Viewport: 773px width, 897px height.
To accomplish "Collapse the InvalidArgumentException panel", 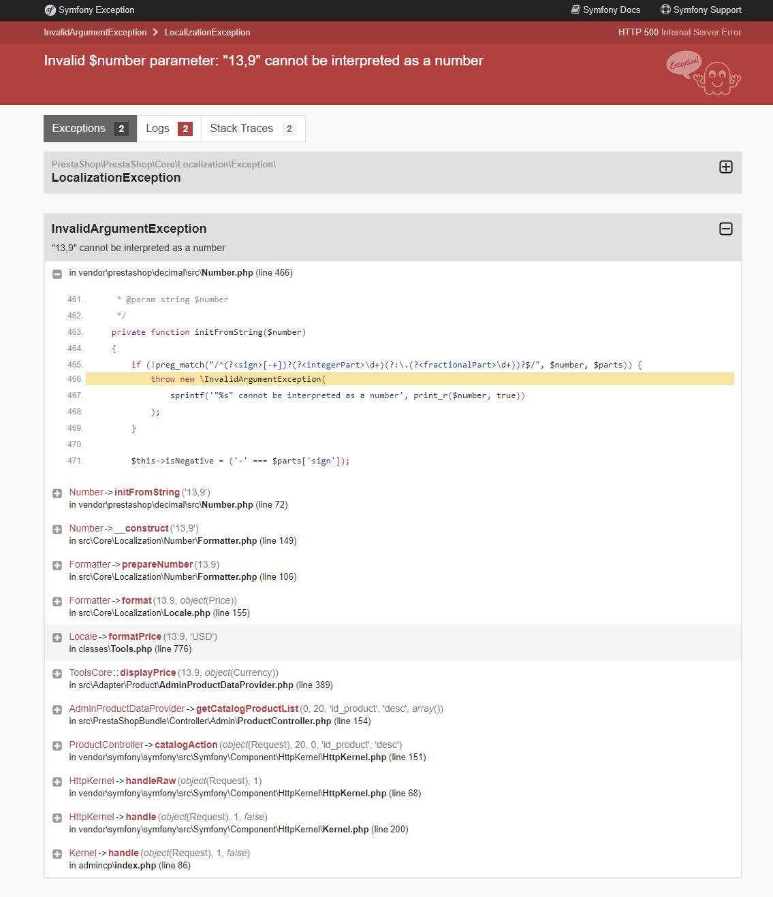I will [x=726, y=229].
